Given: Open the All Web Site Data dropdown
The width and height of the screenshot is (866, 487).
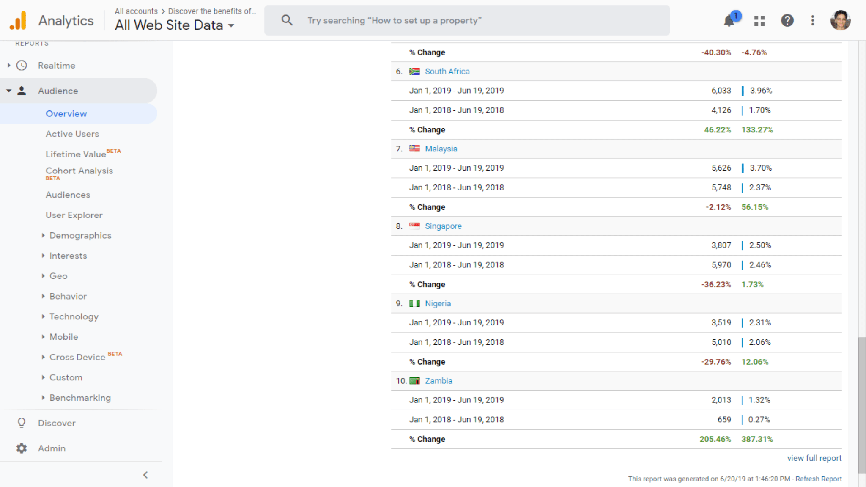Looking at the screenshot, I should coord(175,25).
